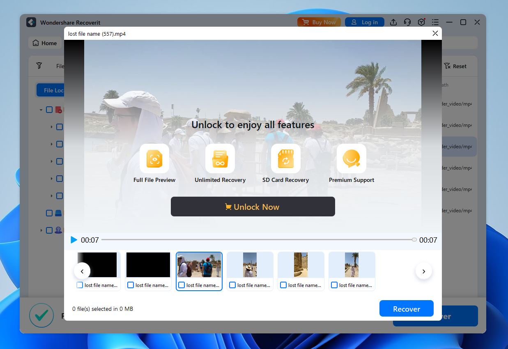The height and width of the screenshot is (349, 508).
Task: Close the lost file name (557).mp4 preview dialog
Action: [x=435, y=33]
